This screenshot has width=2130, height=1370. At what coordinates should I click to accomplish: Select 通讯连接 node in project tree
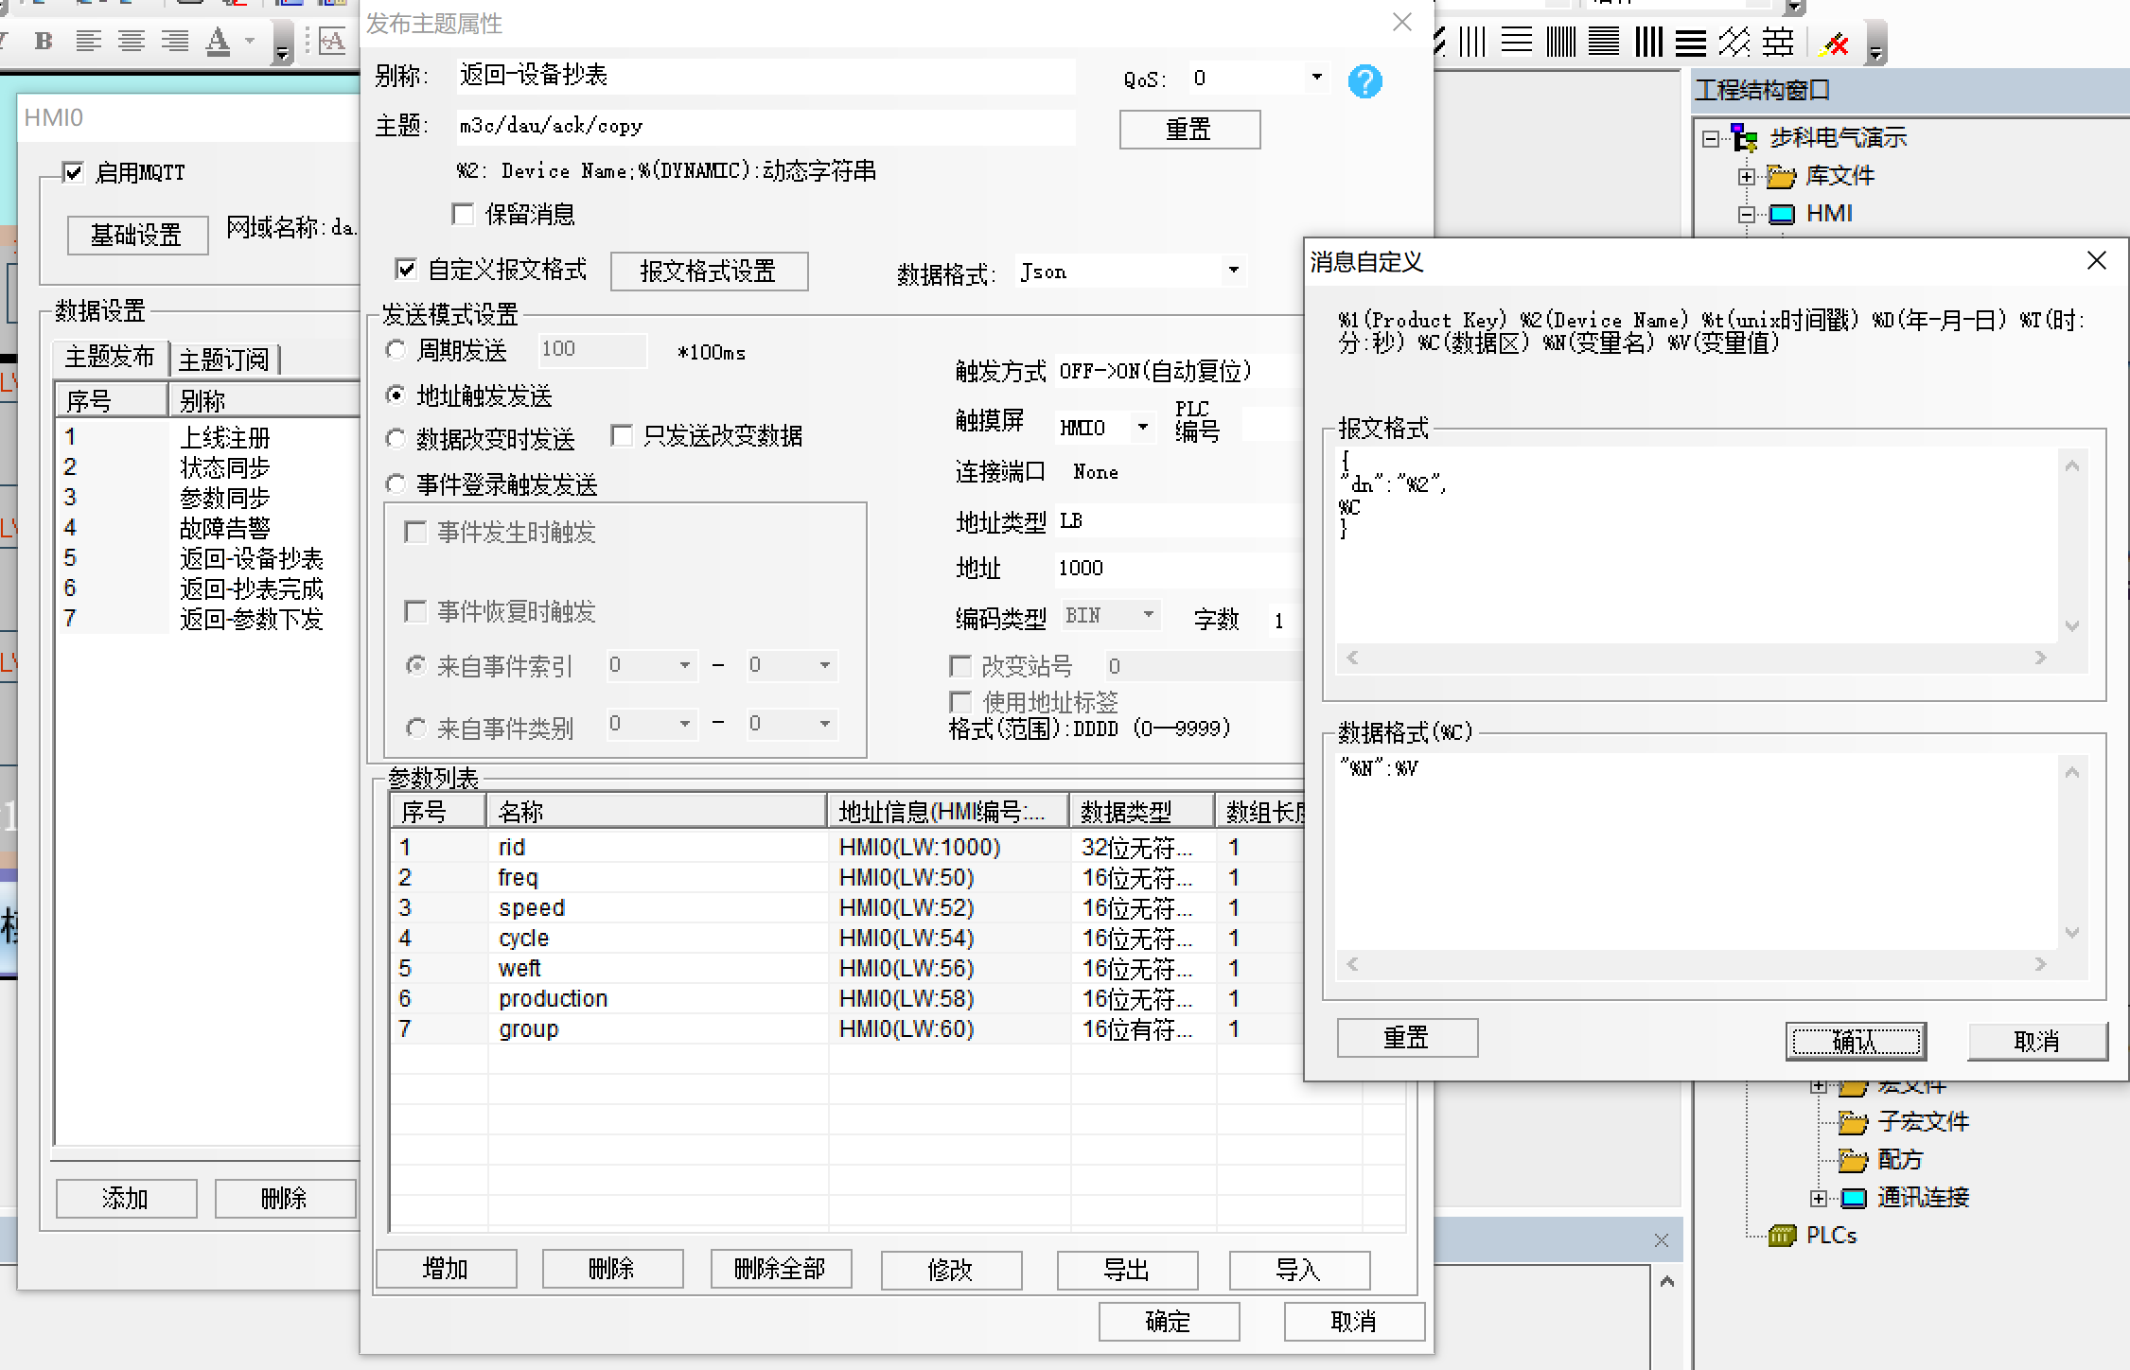point(1923,1197)
